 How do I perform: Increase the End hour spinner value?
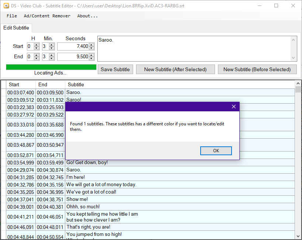point(37,55)
